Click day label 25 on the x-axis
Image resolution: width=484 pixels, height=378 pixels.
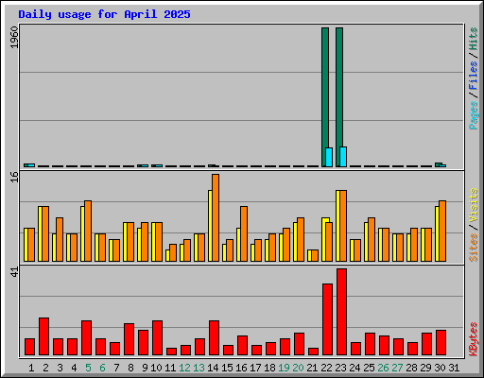[x=369, y=368]
